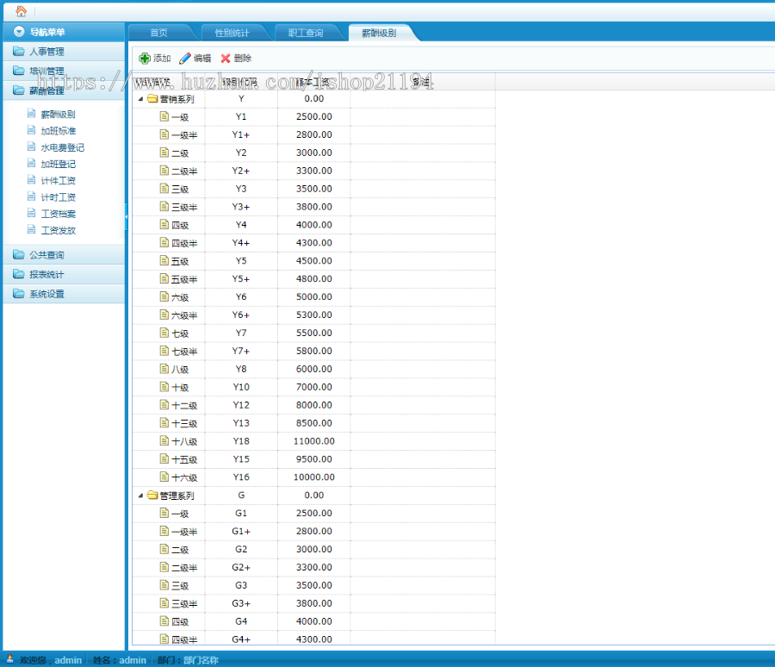Click the 人事管理 folder icon
The width and height of the screenshot is (775, 667).
pyautogui.click(x=19, y=51)
